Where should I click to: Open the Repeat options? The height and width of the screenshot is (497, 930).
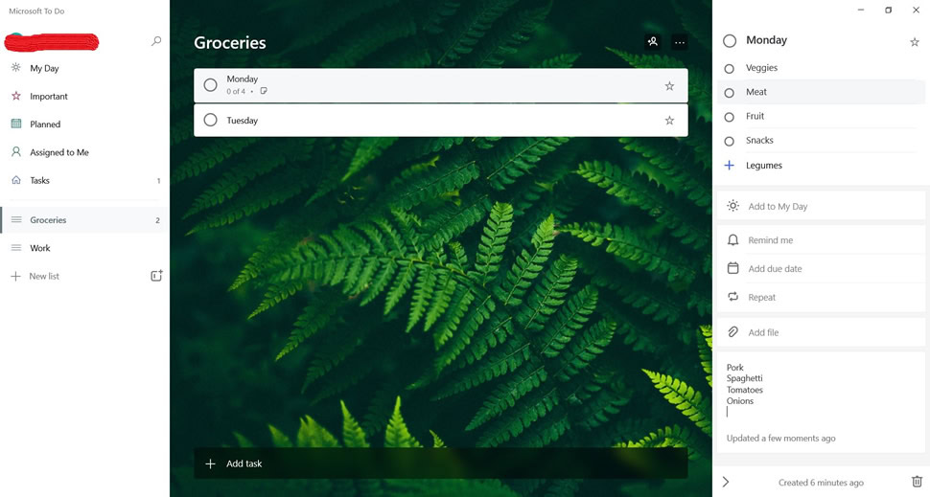tap(822, 297)
